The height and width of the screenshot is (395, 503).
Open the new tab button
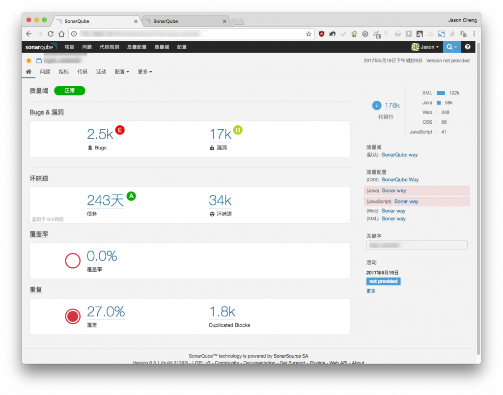point(238,22)
